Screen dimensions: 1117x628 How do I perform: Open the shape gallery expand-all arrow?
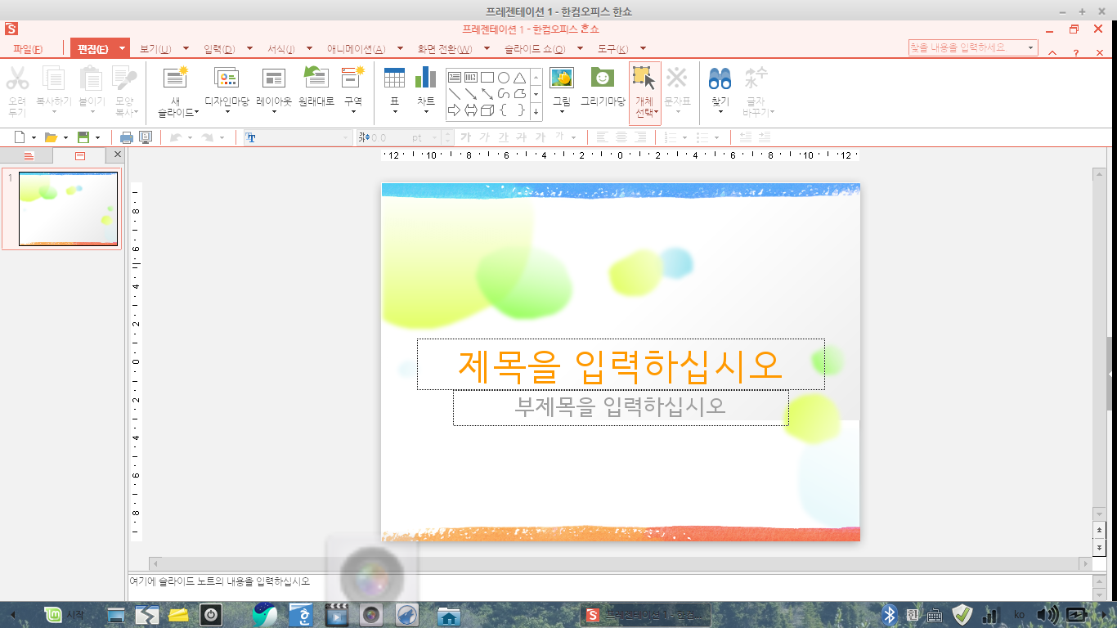point(536,110)
